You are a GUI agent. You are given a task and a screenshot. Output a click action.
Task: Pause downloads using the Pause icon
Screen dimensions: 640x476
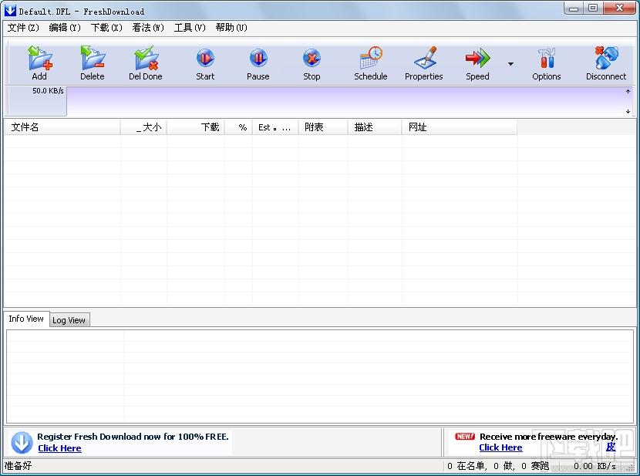pos(258,63)
